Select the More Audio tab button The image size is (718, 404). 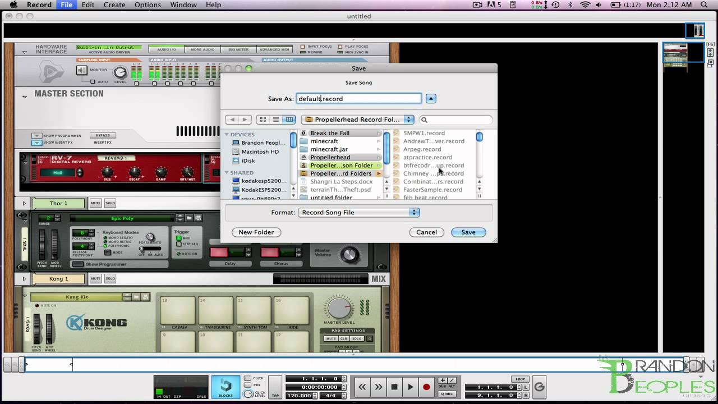[x=202, y=49]
